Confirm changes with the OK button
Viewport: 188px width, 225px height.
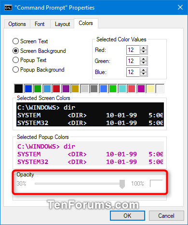click(127, 216)
